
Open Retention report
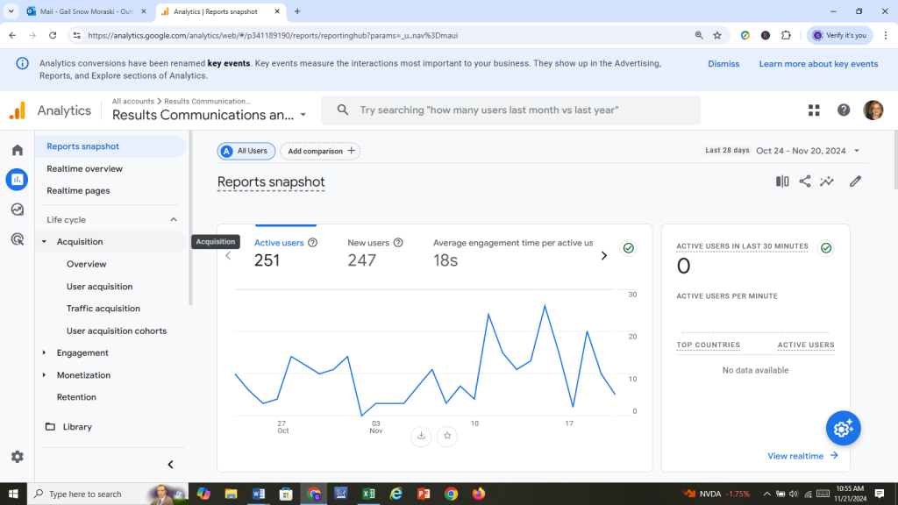tap(76, 397)
